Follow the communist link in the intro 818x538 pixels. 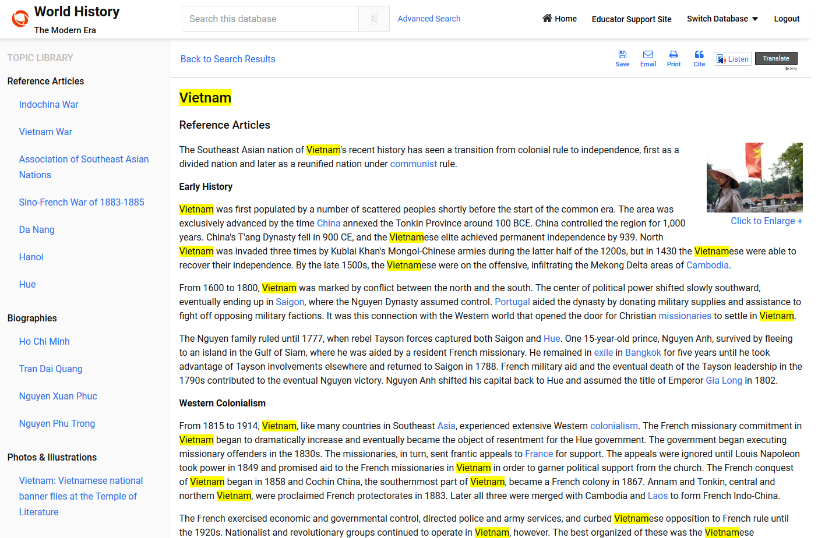[414, 164]
